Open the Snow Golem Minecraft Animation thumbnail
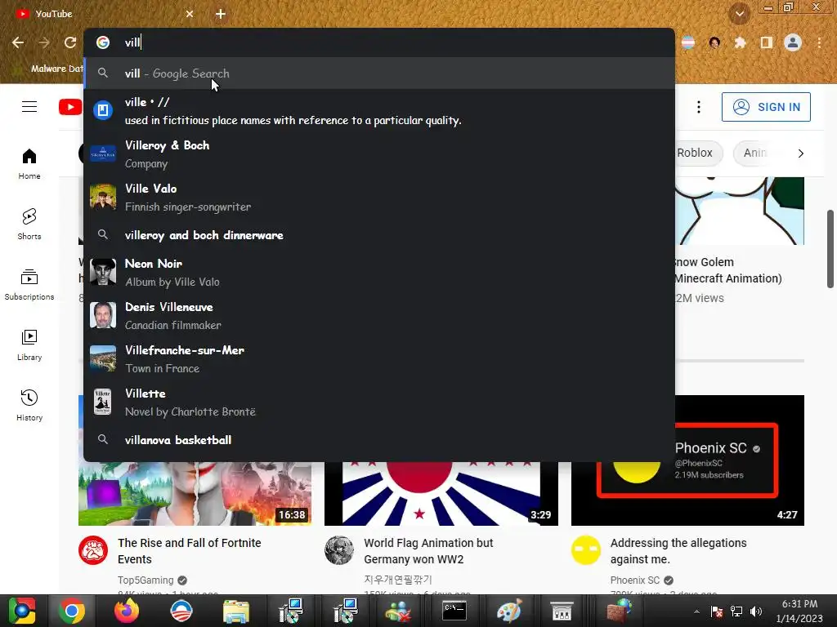The width and height of the screenshot is (837, 627). (x=739, y=211)
